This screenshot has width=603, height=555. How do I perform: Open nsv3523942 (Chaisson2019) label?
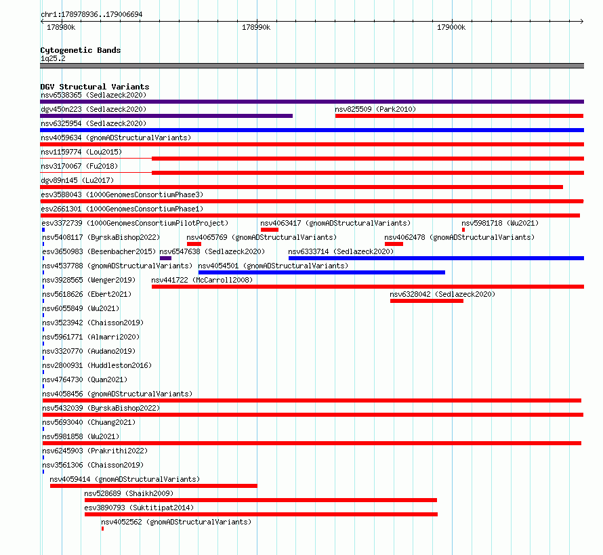[x=93, y=323]
